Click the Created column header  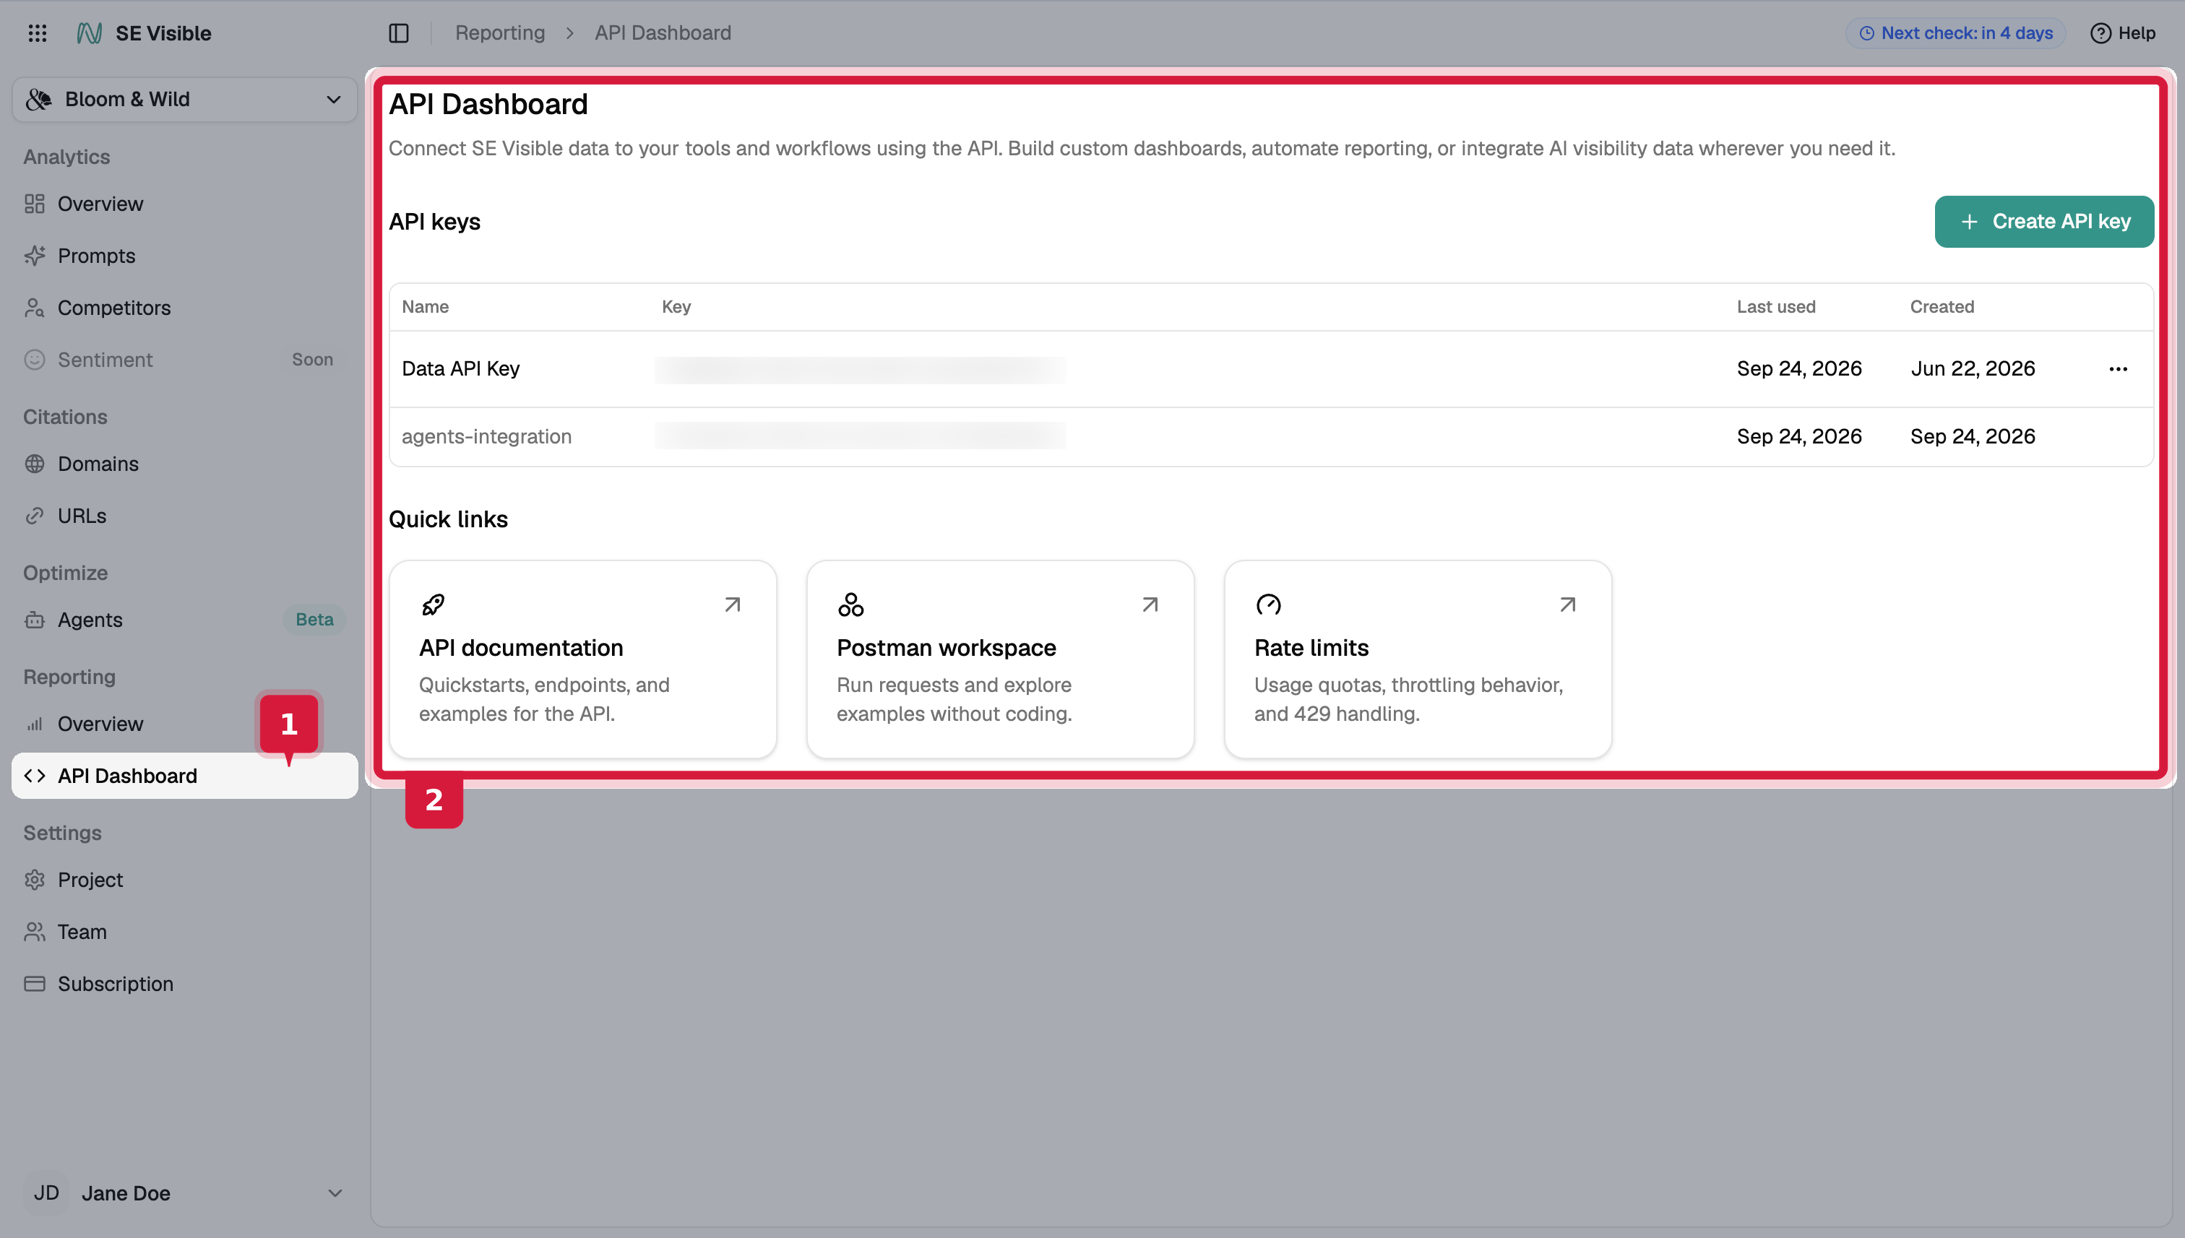[1941, 307]
